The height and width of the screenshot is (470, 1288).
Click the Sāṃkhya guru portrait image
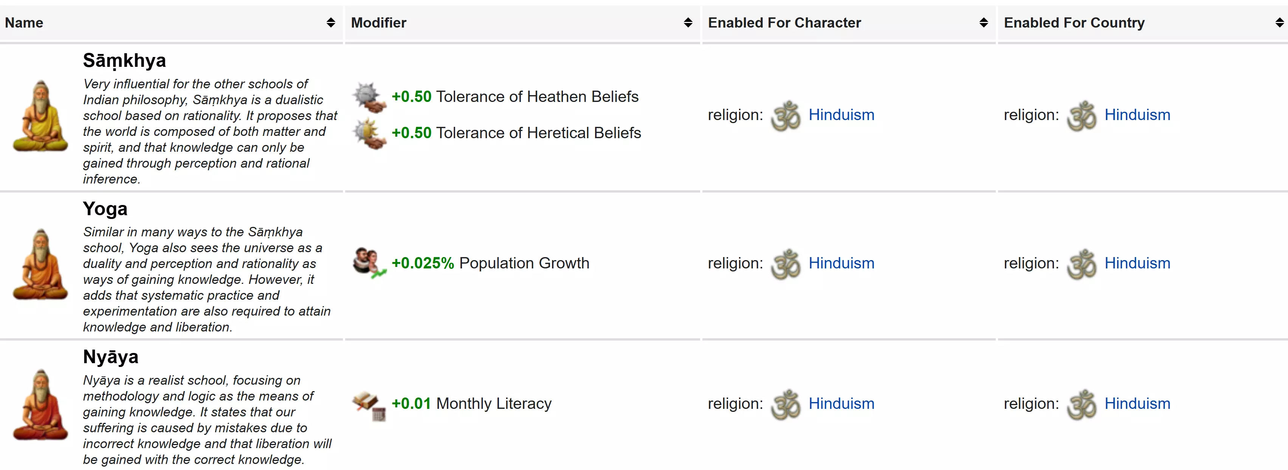click(40, 116)
